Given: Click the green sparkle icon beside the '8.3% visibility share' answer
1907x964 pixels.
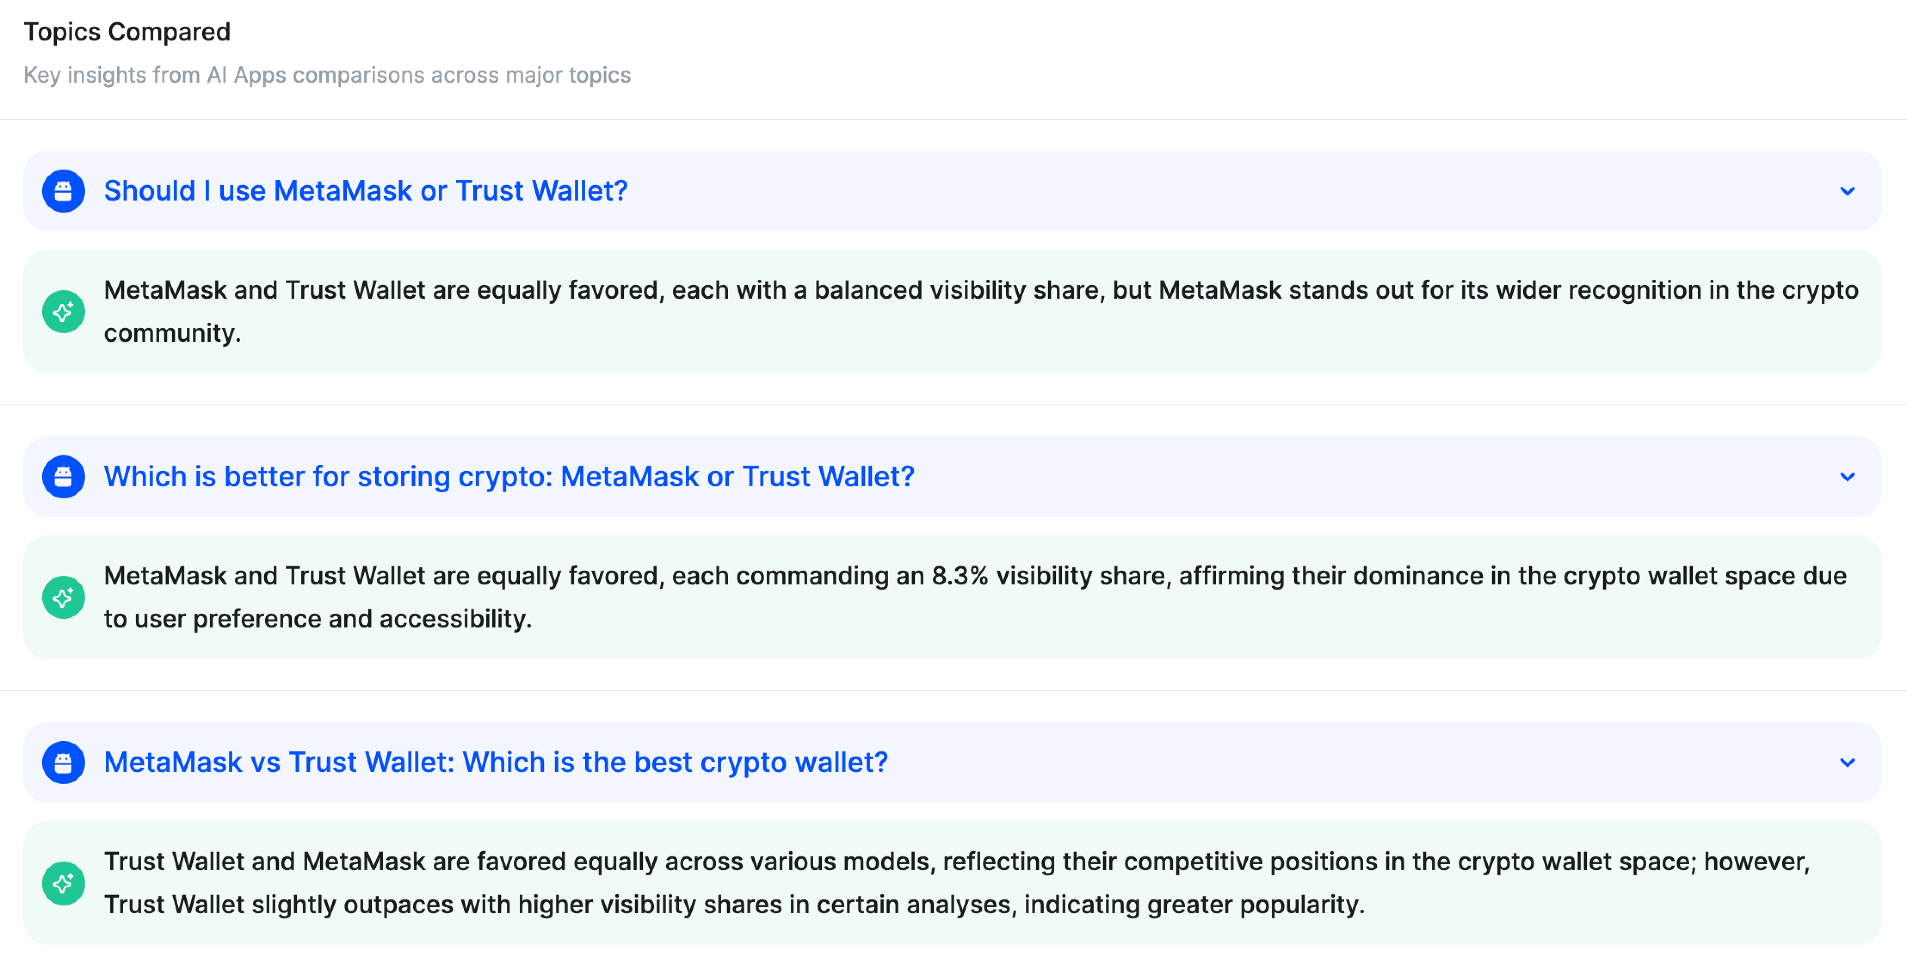Looking at the screenshot, I should tap(64, 597).
